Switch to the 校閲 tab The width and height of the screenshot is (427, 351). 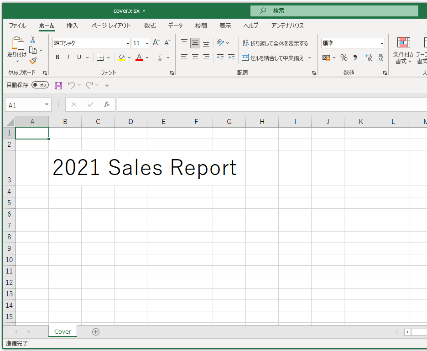coord(201,26)
